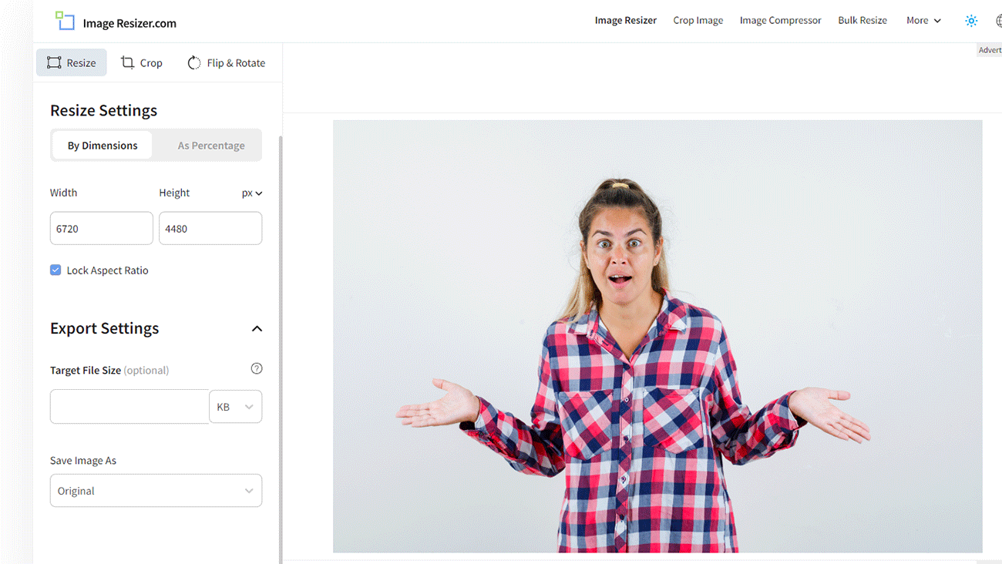Select the Crop tab

[142, 63]
